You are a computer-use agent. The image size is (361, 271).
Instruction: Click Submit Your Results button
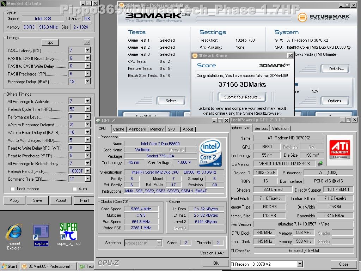[x=242, y=97]
